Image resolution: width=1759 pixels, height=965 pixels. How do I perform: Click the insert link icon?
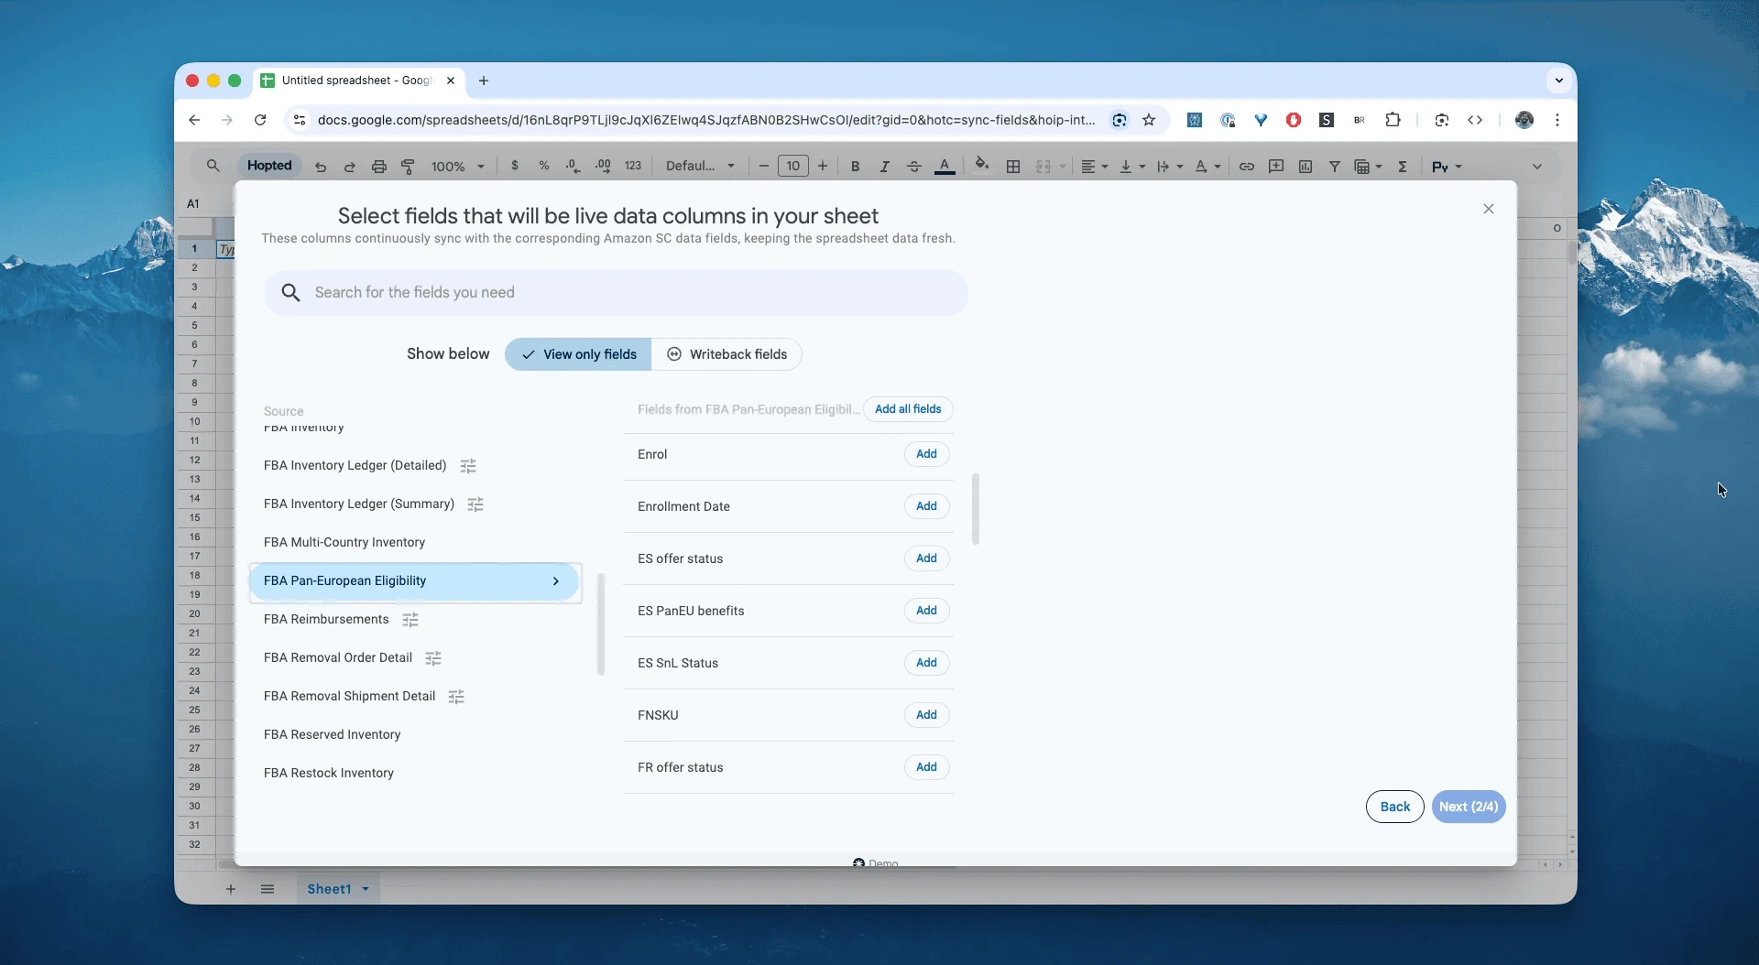point(1247,167)
